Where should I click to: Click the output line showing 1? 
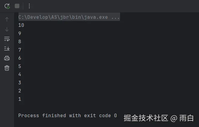tap(20, 99)
